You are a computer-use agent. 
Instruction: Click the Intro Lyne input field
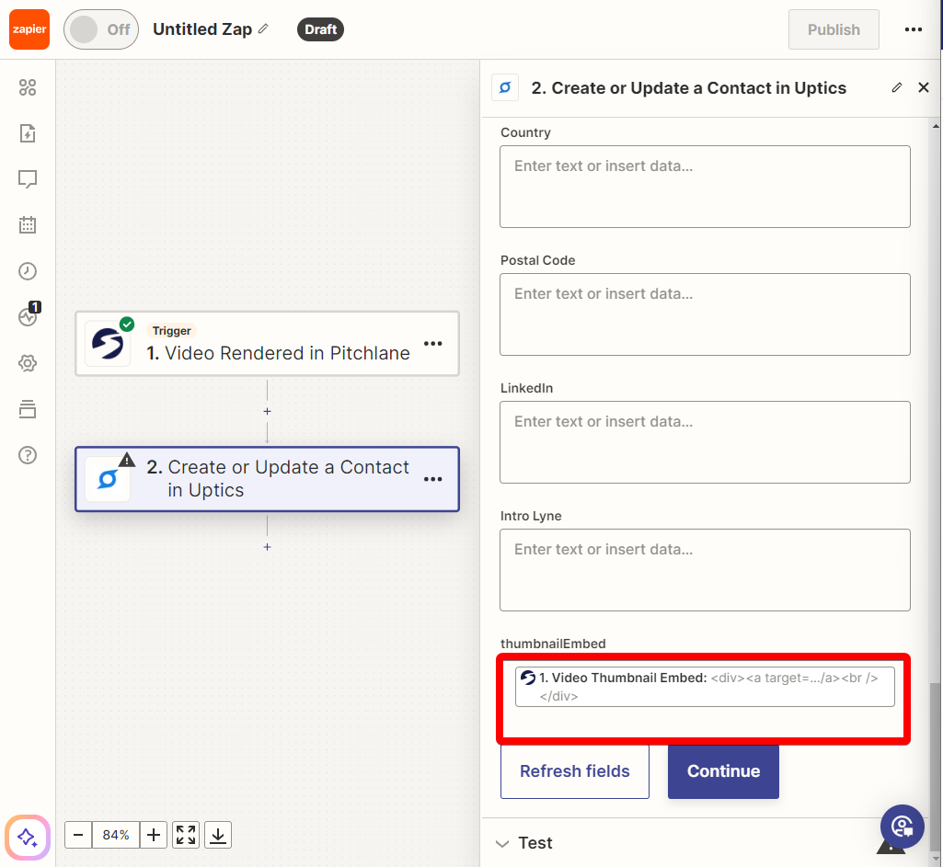(705, 570)
